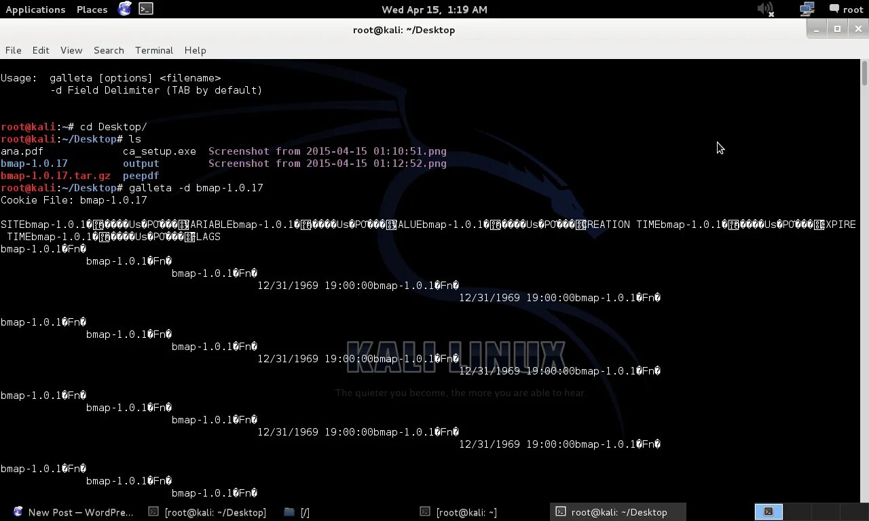Click 'Screenshot from 2015-04-15 01:12:52.png'

click(x=327, y=163)
